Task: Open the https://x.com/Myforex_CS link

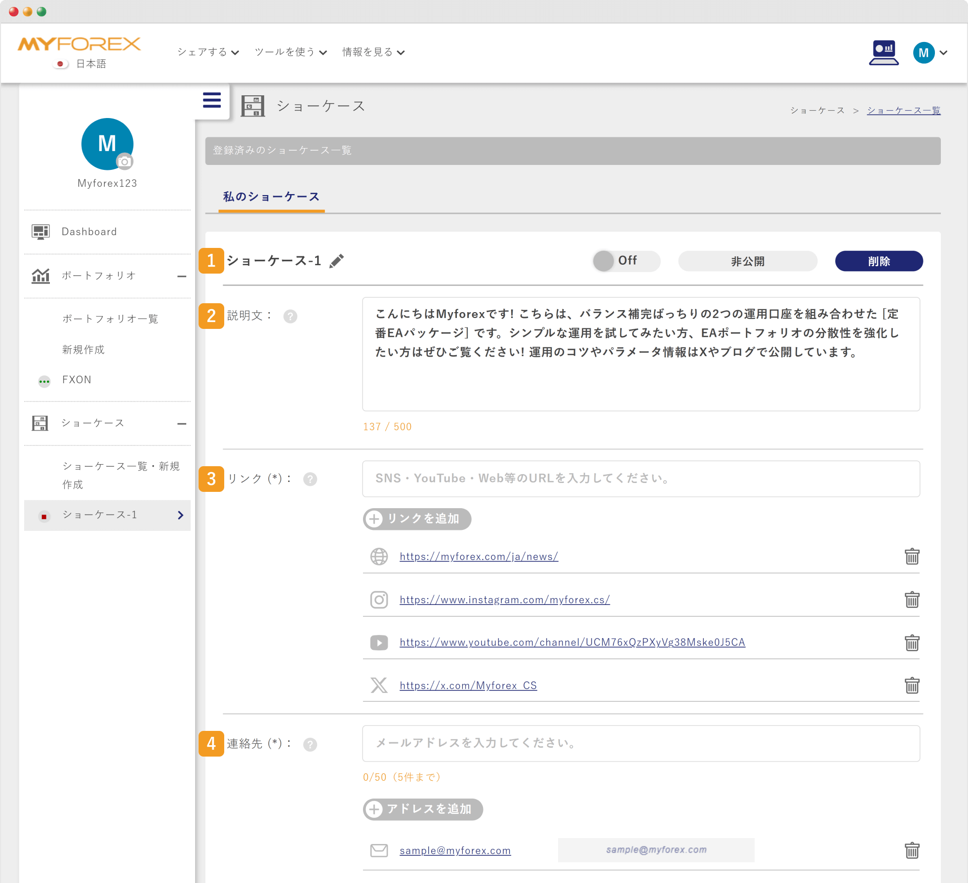Action: (468, 685)
